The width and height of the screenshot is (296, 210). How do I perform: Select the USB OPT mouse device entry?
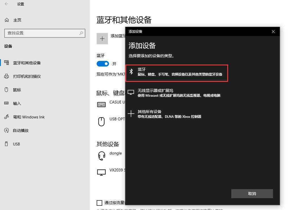tap(111, 121)
